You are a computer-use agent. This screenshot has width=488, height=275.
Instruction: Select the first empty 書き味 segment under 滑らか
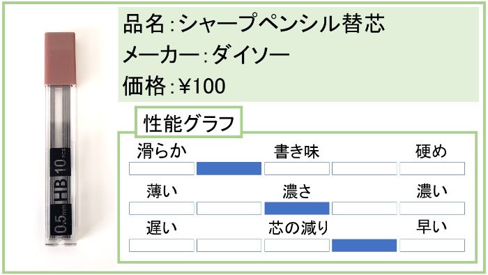tap(162, 168)
